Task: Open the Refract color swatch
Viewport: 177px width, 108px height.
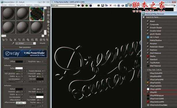Action: pyautogui.click(x=19, y=89)
